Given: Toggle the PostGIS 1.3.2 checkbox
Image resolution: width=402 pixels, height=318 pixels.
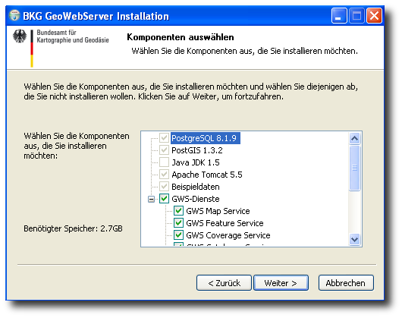Looking at the screenshot, I should 164,150.
